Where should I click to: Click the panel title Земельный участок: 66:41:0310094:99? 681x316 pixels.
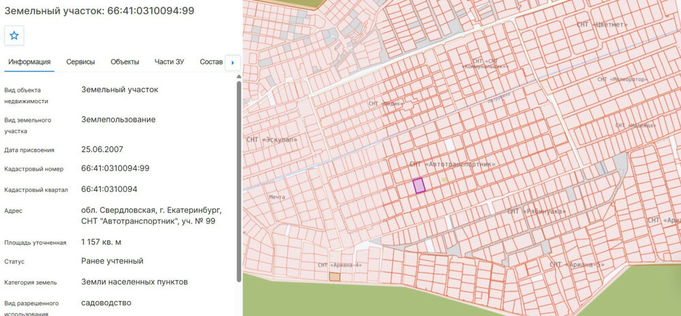coord(99,11)
